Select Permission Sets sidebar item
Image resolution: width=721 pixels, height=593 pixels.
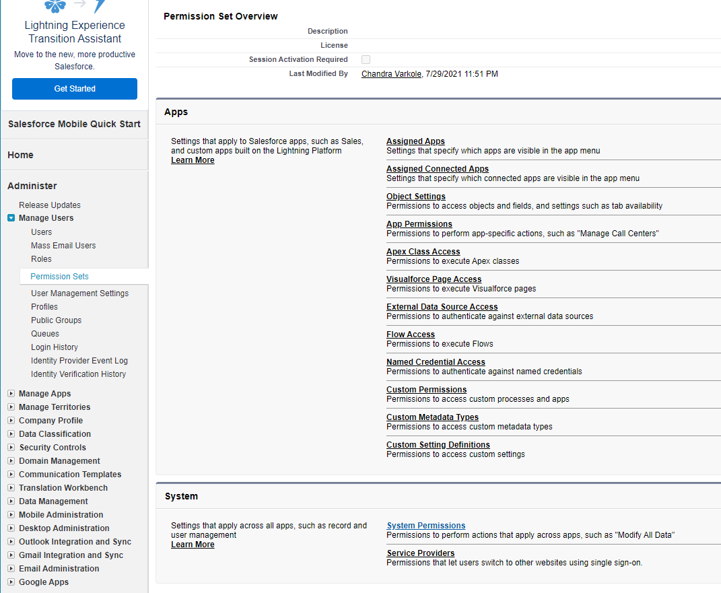pyautogui.click(x=59, y=276)
